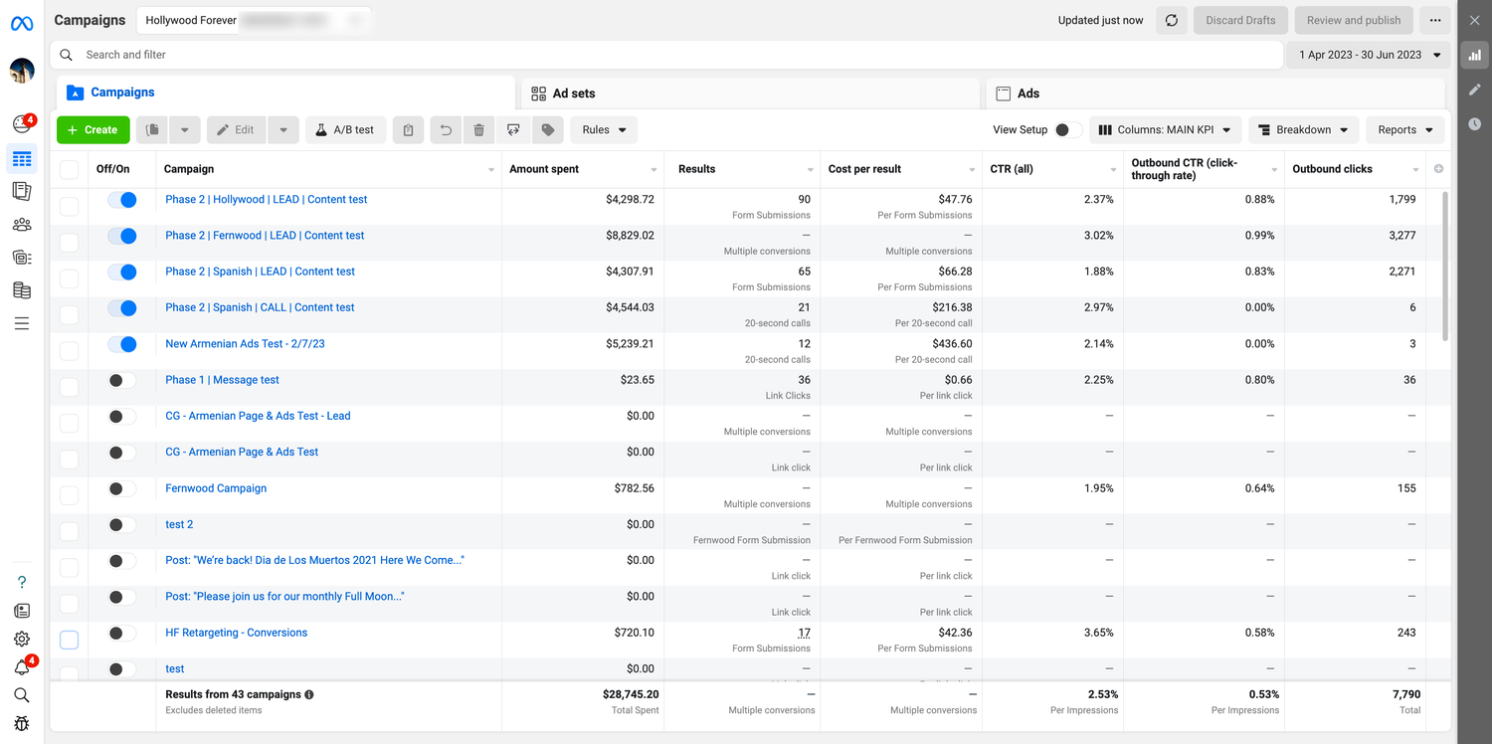
Task: Toggle off Phase 2 Spanish LEAD campaign
Action: 122,272
